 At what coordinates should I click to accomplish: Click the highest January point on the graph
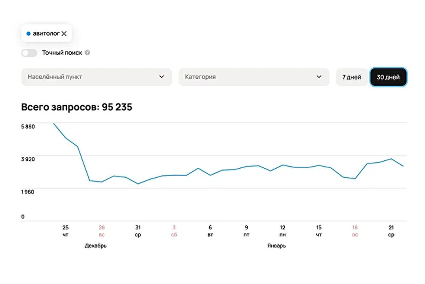(391, 159)
